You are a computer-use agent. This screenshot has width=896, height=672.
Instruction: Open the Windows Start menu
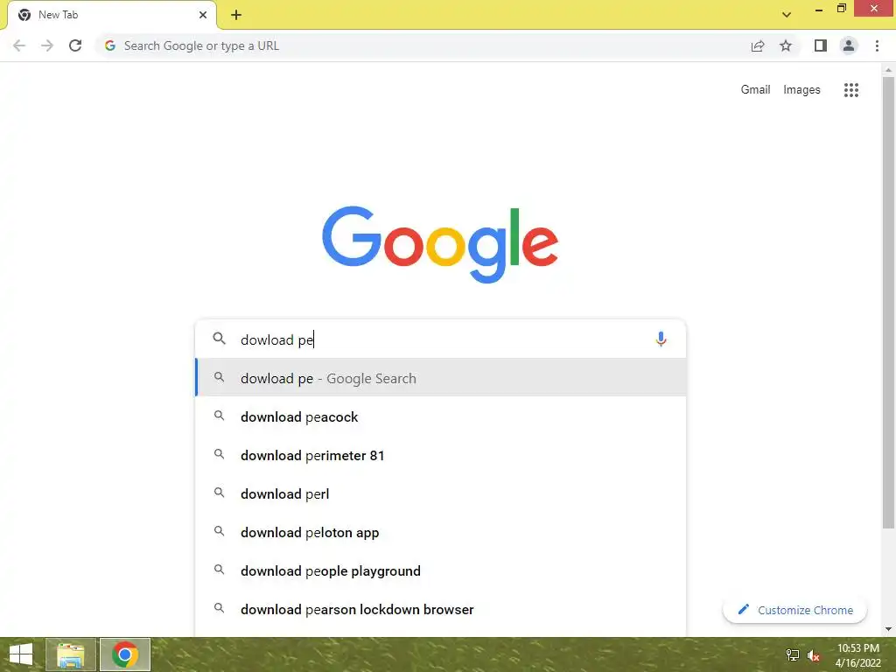(21, 654)
